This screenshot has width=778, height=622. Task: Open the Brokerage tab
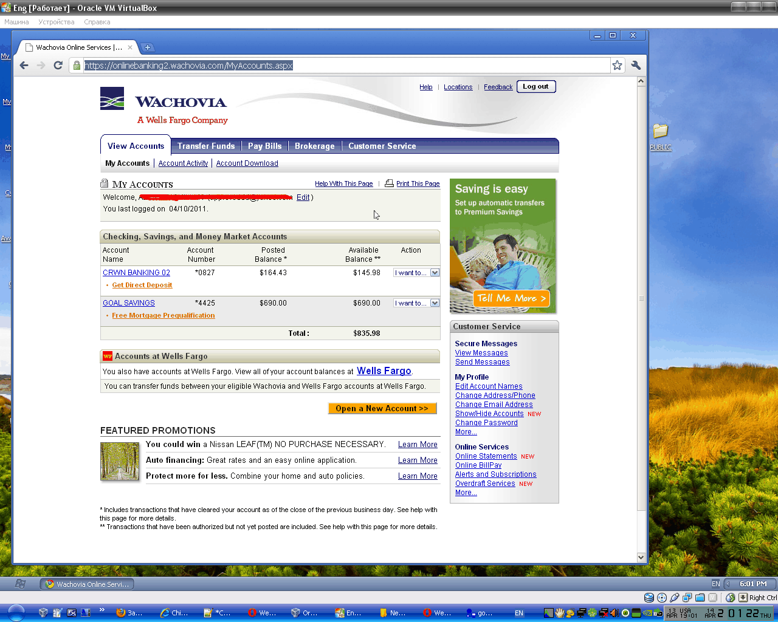[x=315, y=146]
